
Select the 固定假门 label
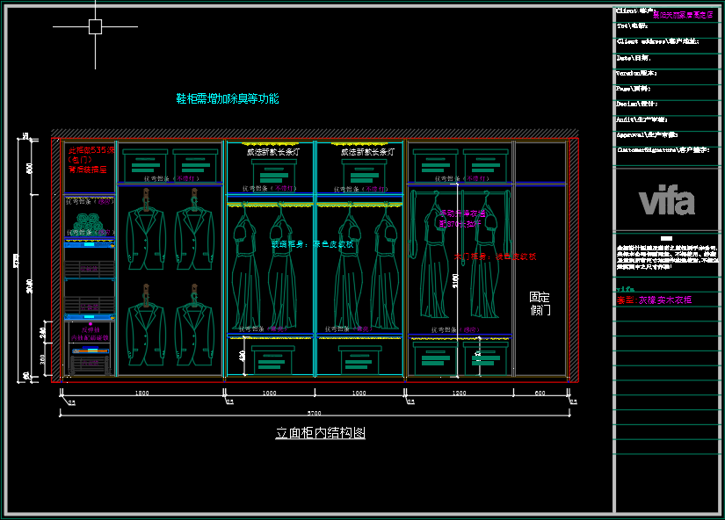coord(540,304)
